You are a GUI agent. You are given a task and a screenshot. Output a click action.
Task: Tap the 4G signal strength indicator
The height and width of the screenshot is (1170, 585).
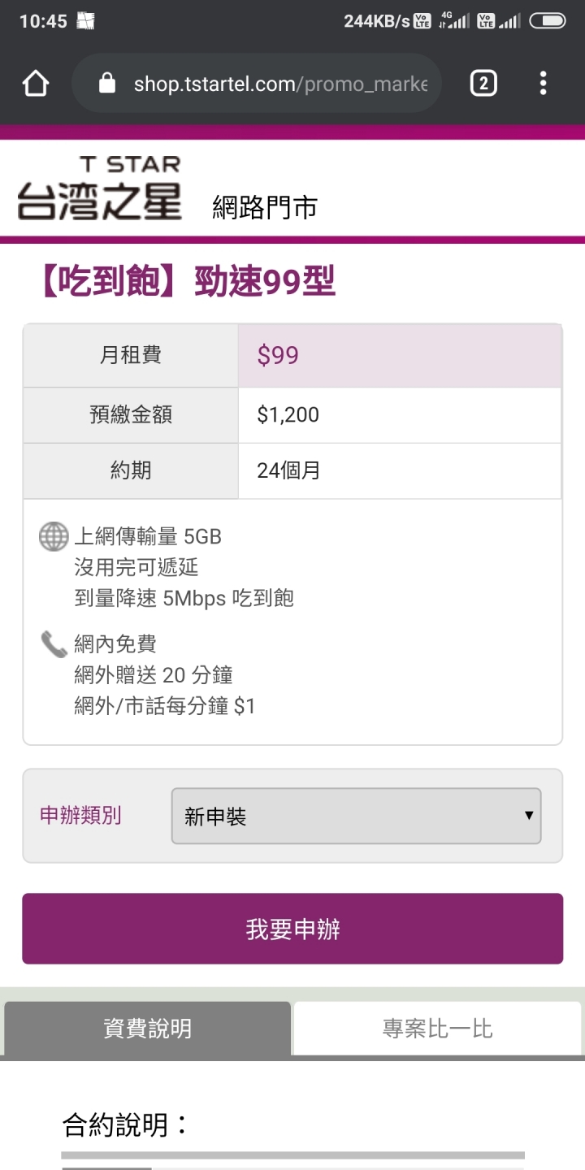pos(454,22)
